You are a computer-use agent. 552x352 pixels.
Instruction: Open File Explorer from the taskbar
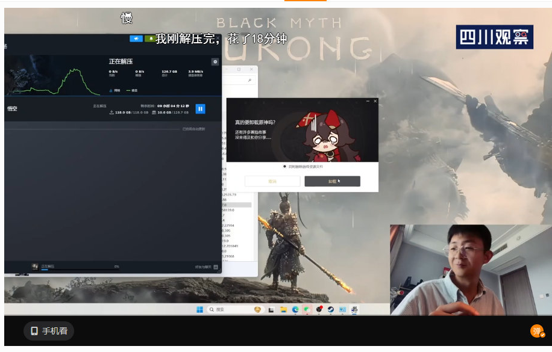tap(283, 309)
